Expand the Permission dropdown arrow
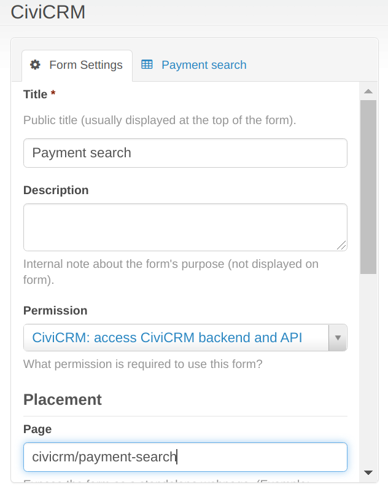Viewport: 388px width, 489px height. pos(338,338)
